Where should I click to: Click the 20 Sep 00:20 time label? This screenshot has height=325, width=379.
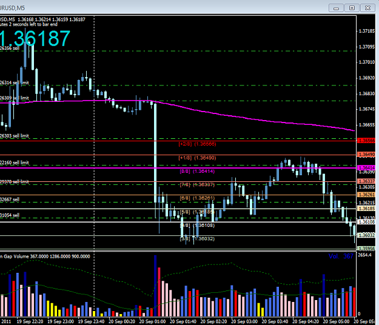[x=122, y=321]
